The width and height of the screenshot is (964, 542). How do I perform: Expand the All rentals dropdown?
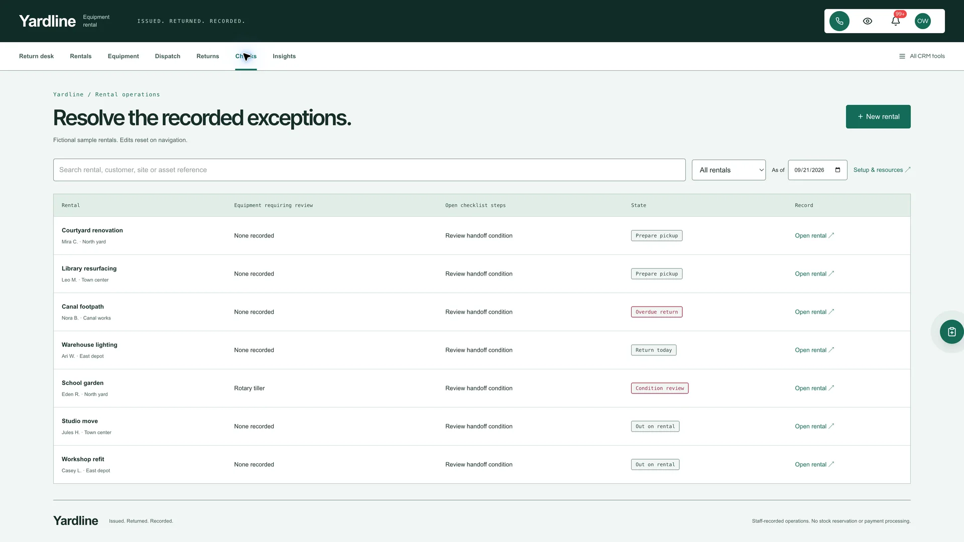pyautogui.click(x=728, y=170)
